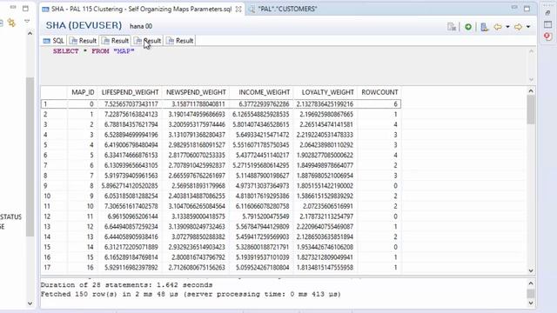Select cell 2.219224053147833 in LOYALTY_WEIGHT
557x313 pixels.
(x=325, y=135)
